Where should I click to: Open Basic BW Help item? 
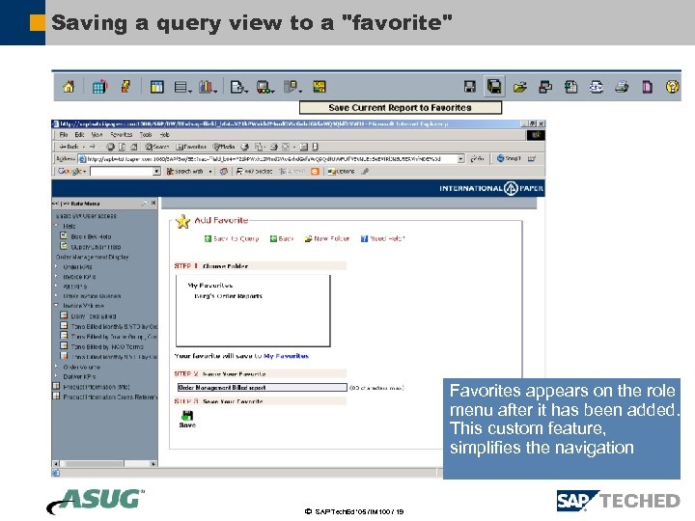91,236
